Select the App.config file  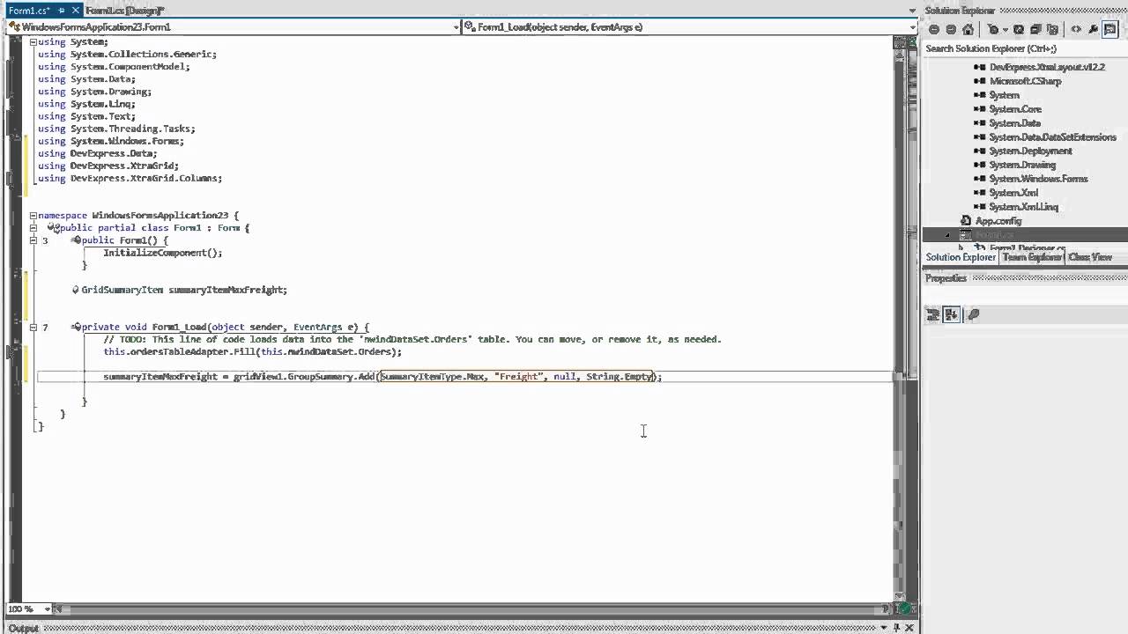coord(998,221)
